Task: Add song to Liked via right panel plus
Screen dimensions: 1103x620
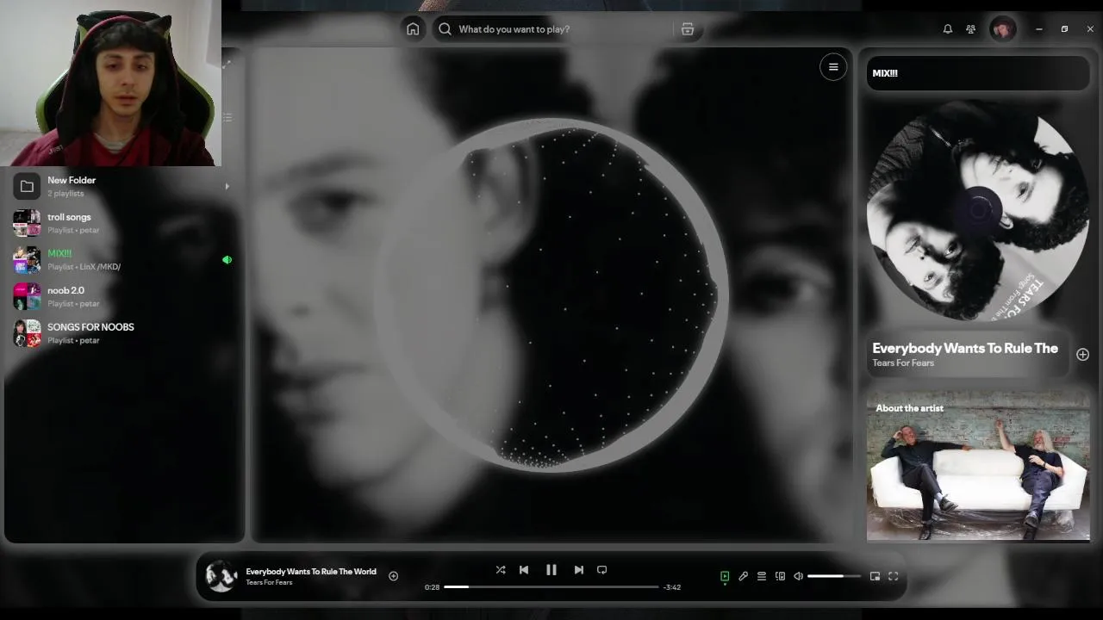Action: coord(1082,355)
